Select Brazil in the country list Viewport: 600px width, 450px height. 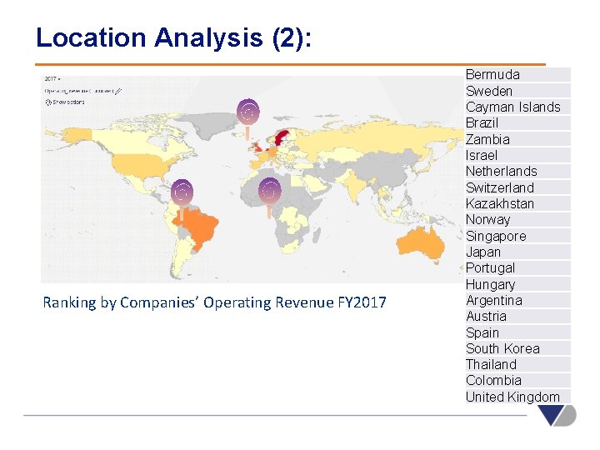(x=518, y=123)
